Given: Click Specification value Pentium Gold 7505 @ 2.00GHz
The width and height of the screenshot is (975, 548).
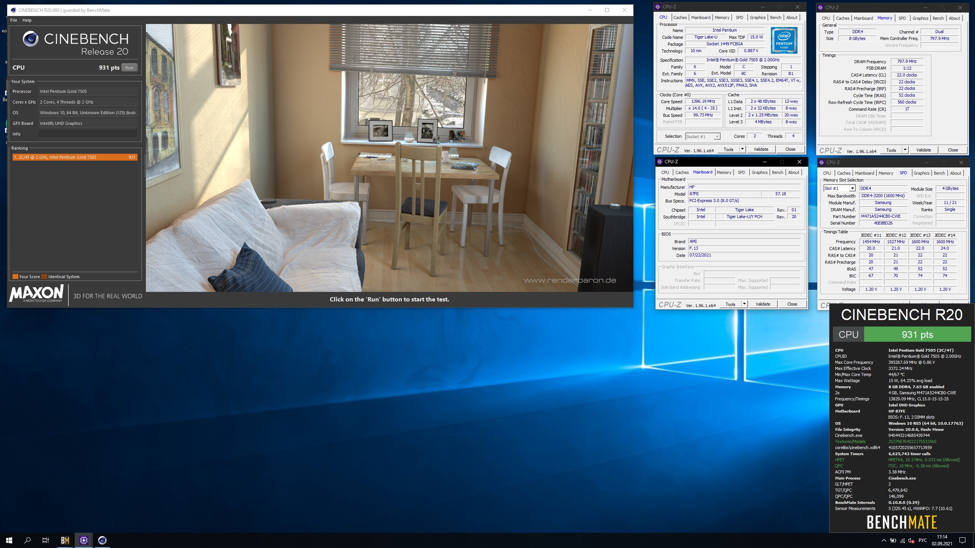Looking at the screenshot, I should [743, 60].
